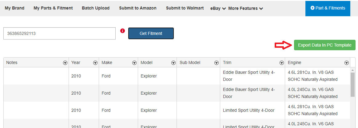Image resolution: width=358 pixels, height=128 pixels.
Task: Open the Make column filter icon
Action: [134, 63]
